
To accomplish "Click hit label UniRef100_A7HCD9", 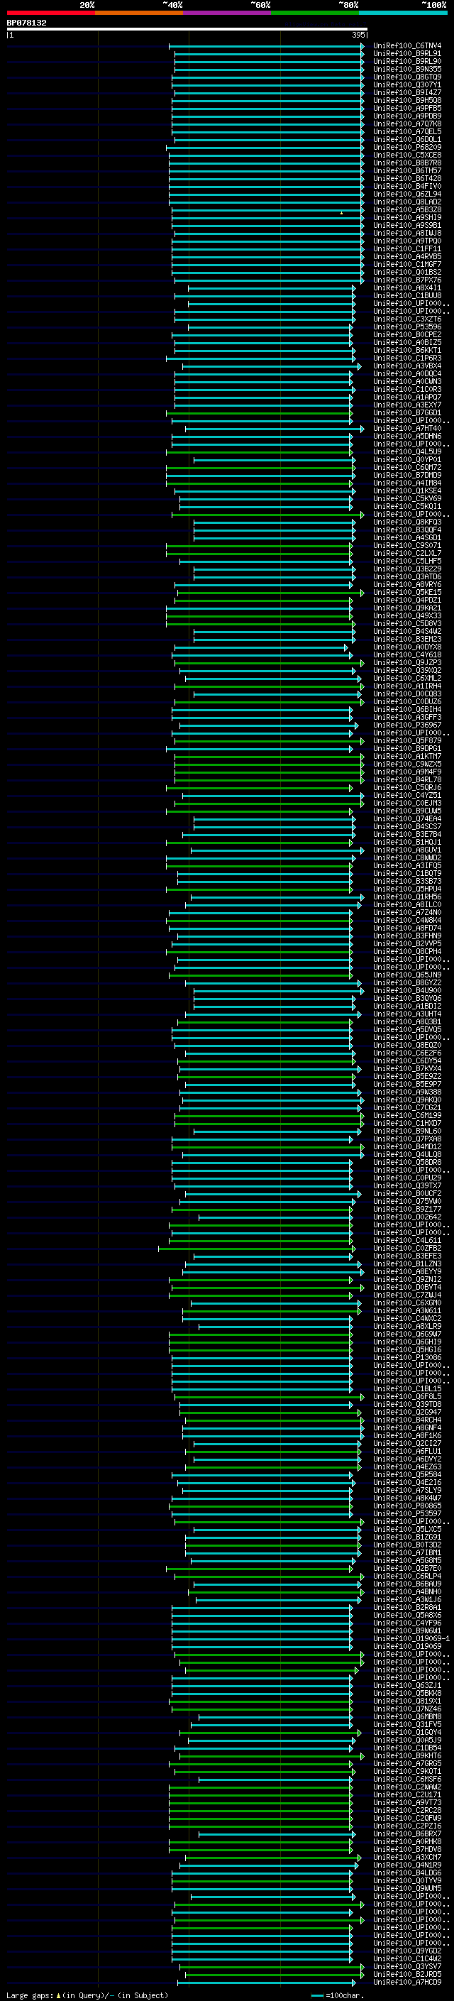I will (x=407, y=1982).
